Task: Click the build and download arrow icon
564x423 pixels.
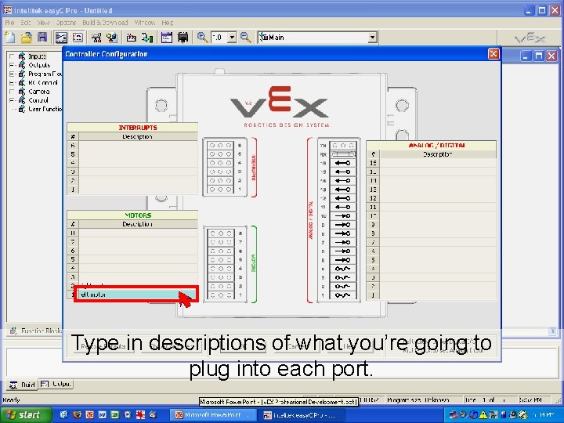Action: 147,38
